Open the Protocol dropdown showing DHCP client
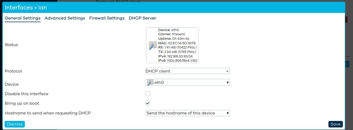This screenshot has width=353, height=130. point(187,71)
